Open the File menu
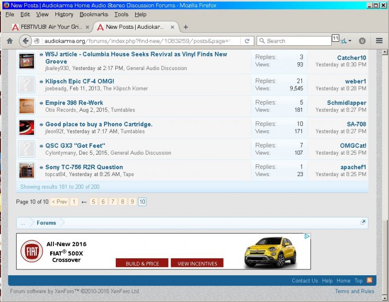 (x=10, y=15)
